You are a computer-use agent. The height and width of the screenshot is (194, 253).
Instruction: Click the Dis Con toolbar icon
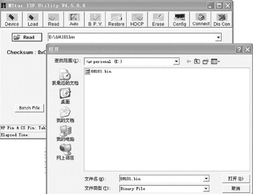222,19
